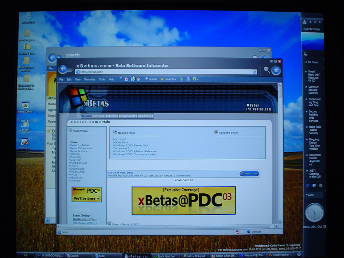
Task: Switch to Adobe After Effects taskbar button
Action: coord(224,256)
